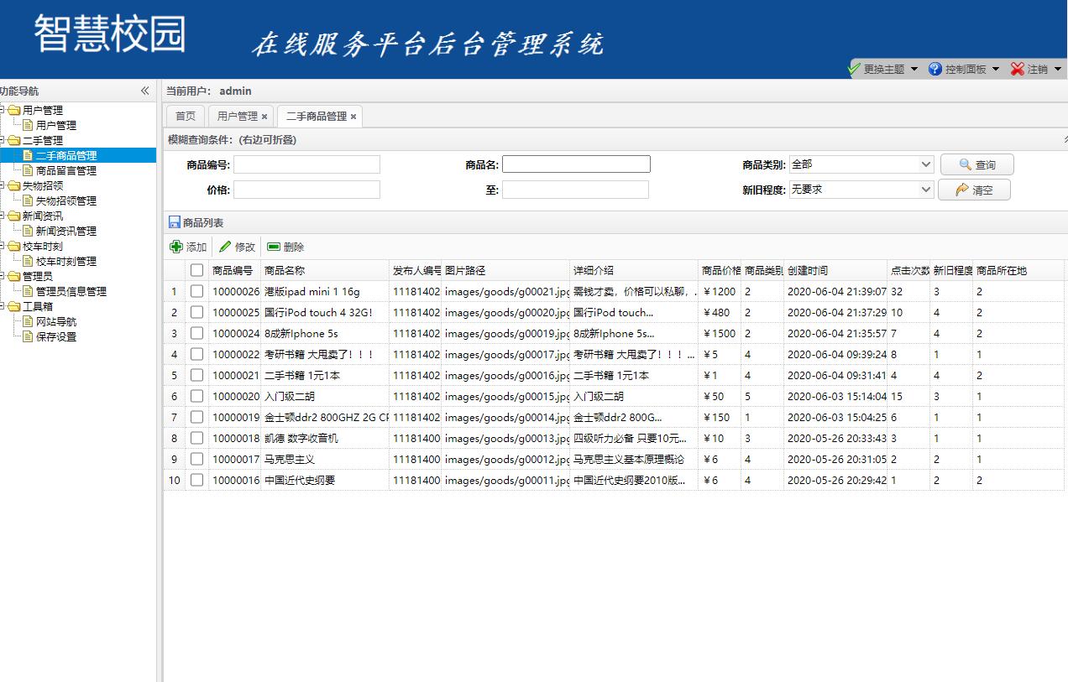Select the 修改 (edit) icon in the toolbar
Viewport: 1068px width, 682px height.
tap(224, 247)
